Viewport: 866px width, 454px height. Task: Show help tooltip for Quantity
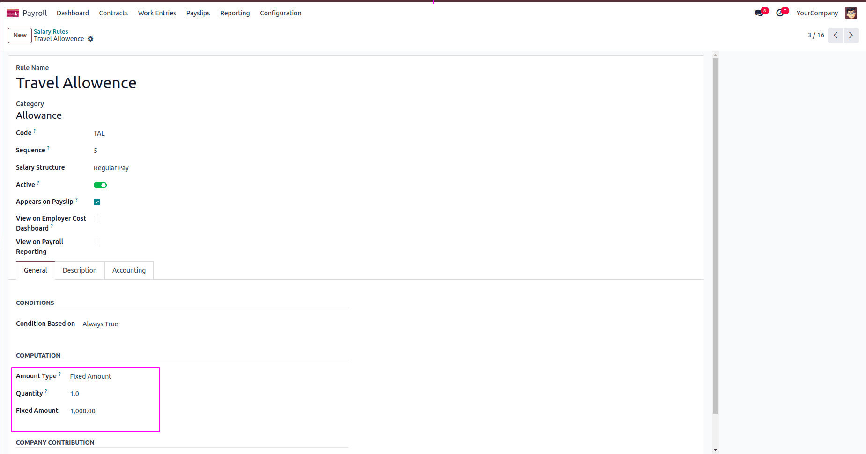pos(46,391)
